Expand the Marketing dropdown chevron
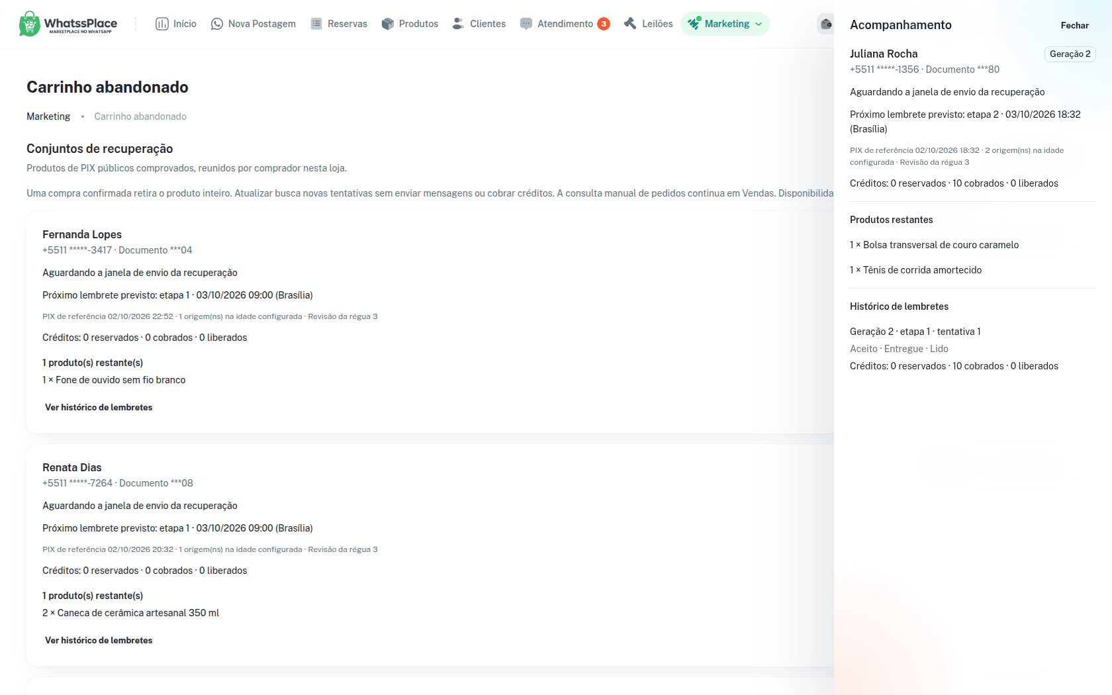The height and width of the screenshot is (695, 1112). 759,24
